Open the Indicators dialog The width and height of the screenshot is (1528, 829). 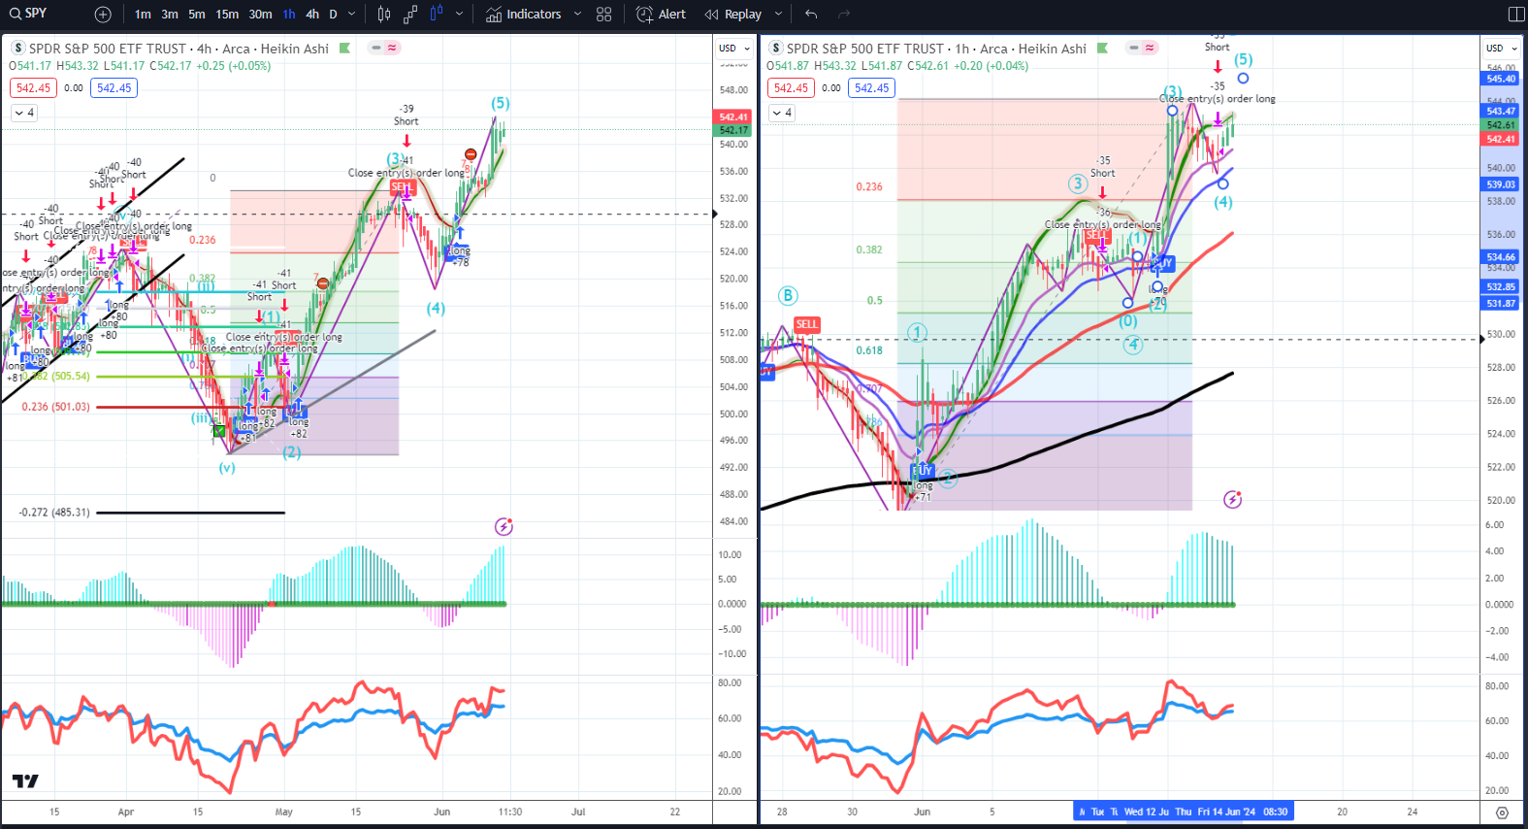tap(524, 15)
